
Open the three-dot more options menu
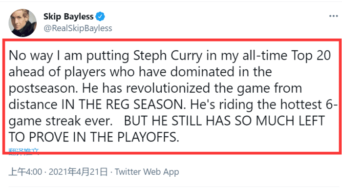click(x=334, y=16)
